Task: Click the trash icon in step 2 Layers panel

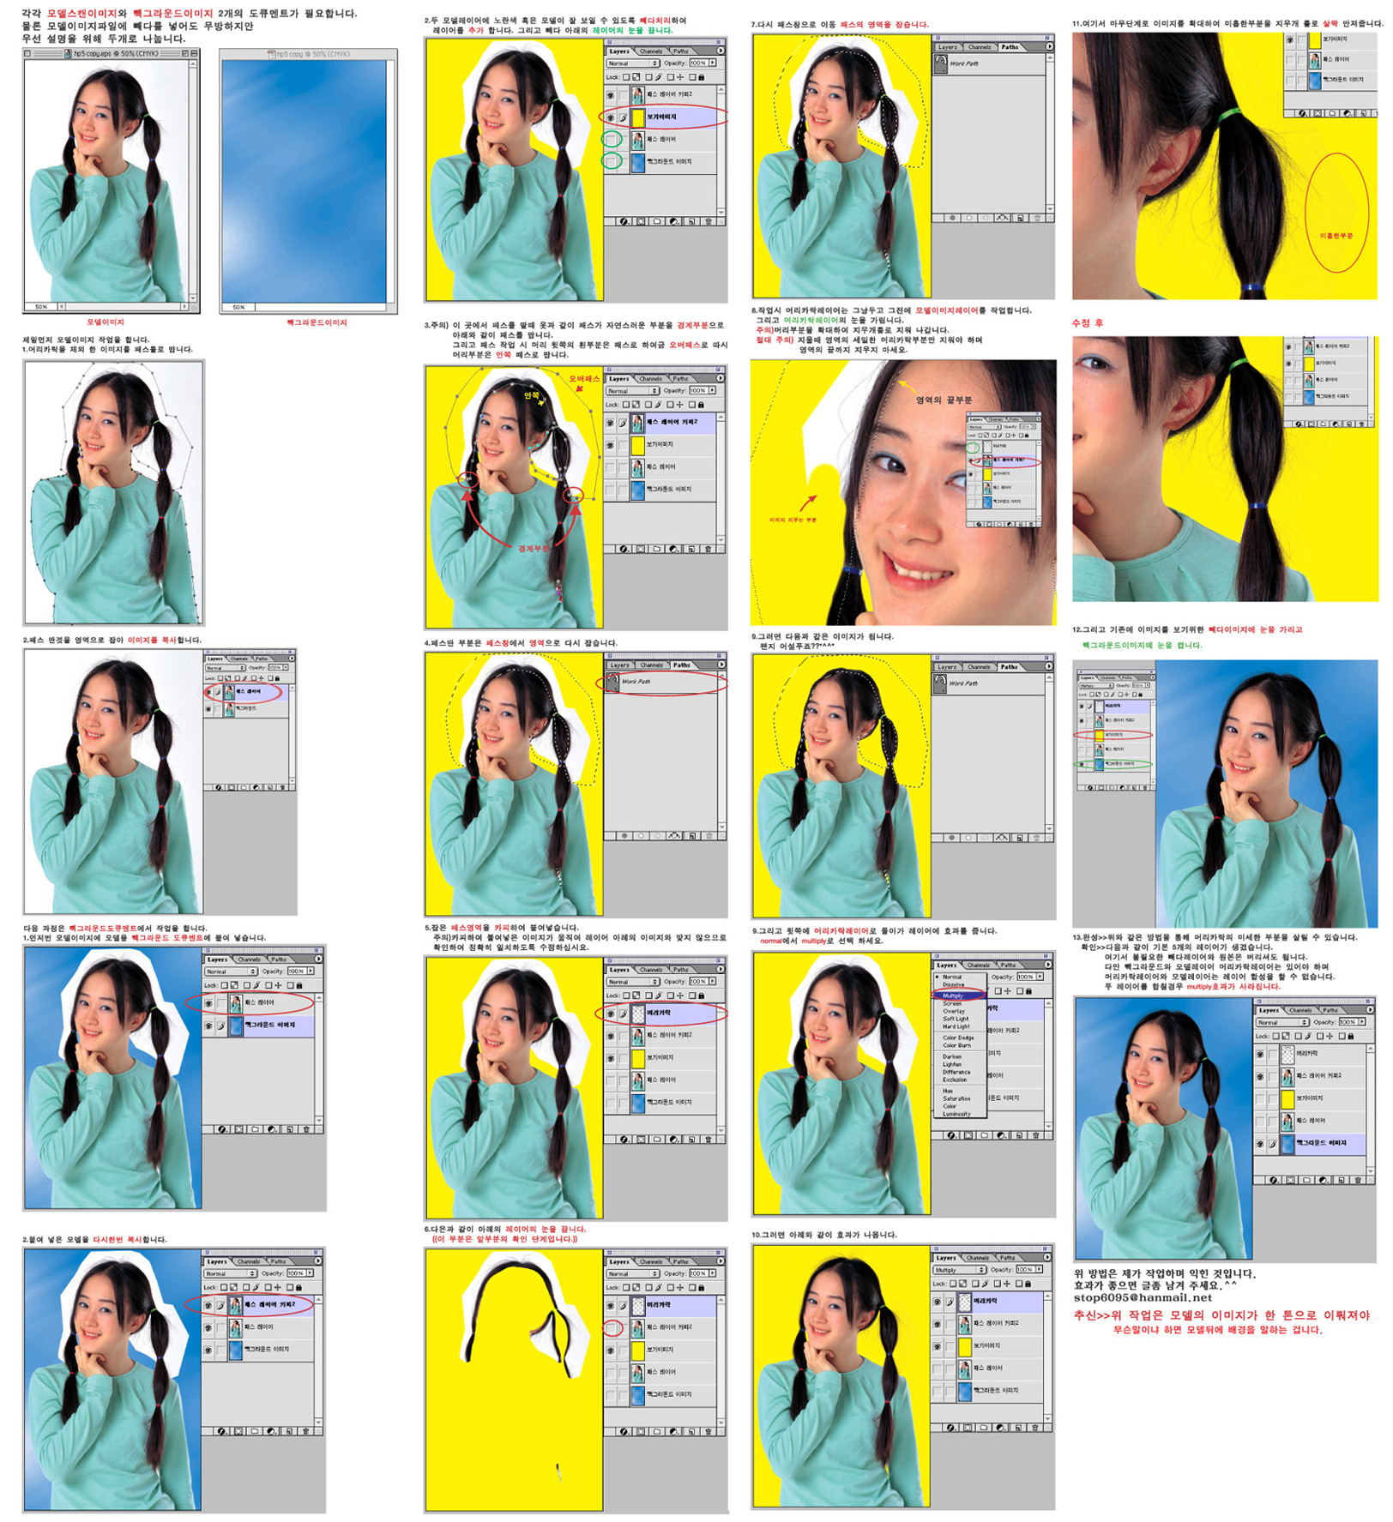Action: [708, 221]
